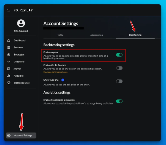The height and width of the screenshot is (145, 166).
Task: Turn off the Enable replay toggle
Action: (119, 55)
